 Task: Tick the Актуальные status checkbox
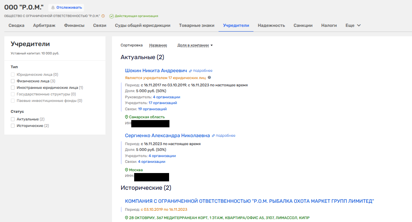point(13,119)
